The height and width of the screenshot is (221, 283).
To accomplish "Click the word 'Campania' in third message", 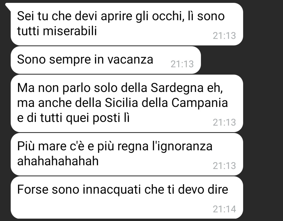I will pos(199,103).
